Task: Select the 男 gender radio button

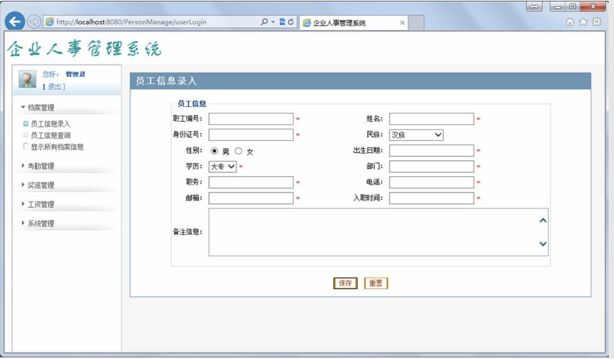Action: tap(214, 151)
